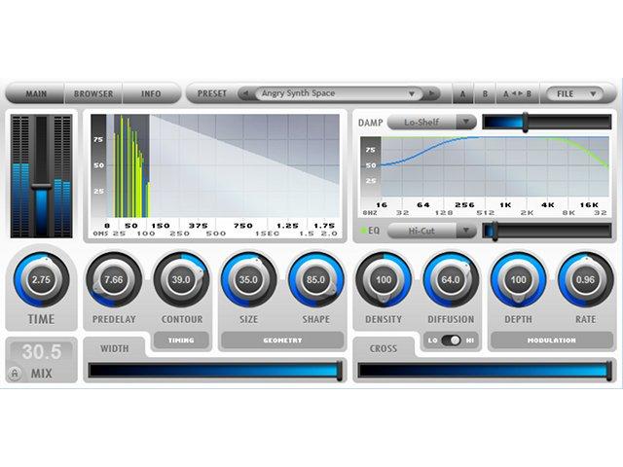Open the Lo-Shelf damp type dropdown

click(x=431, y=123)
